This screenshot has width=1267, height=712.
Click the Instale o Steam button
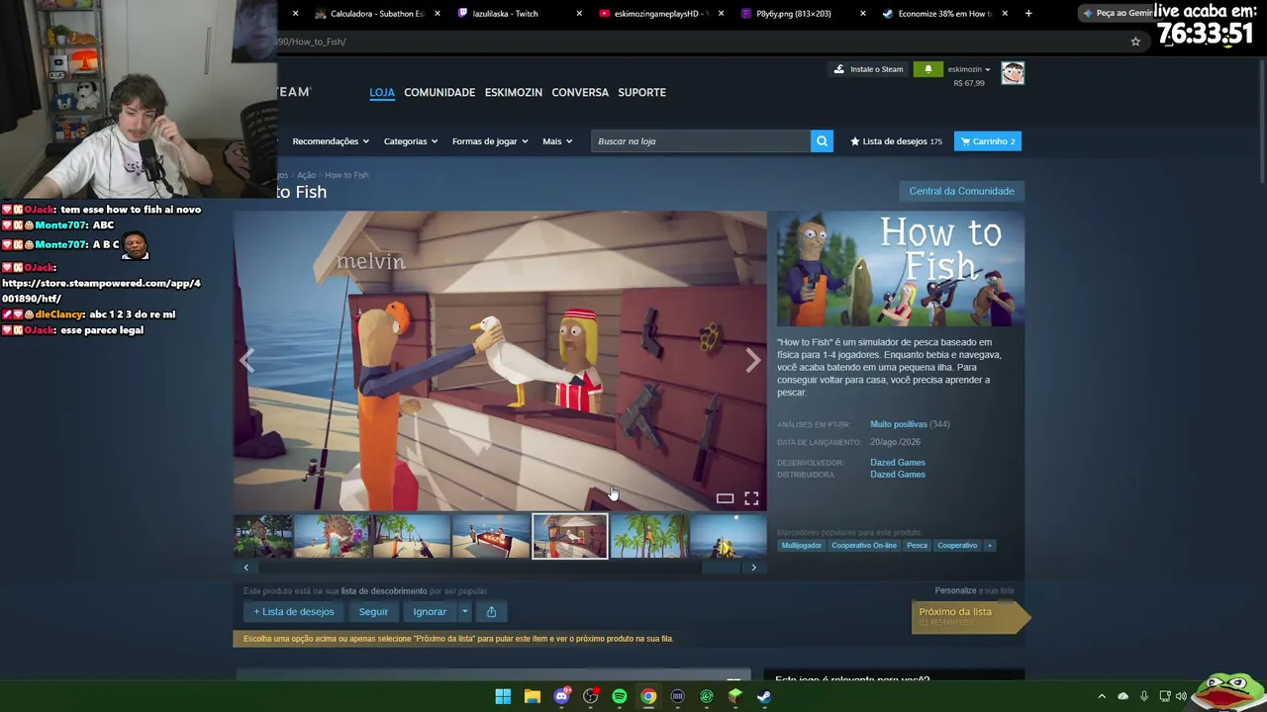[x=868, y=69]
